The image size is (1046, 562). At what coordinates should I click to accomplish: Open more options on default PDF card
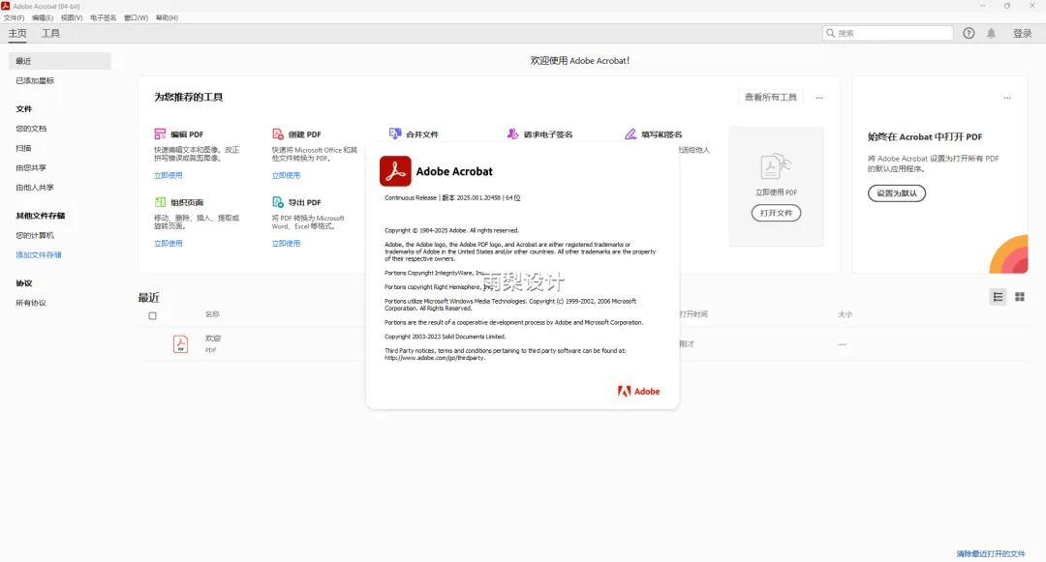click(1007, 98)
